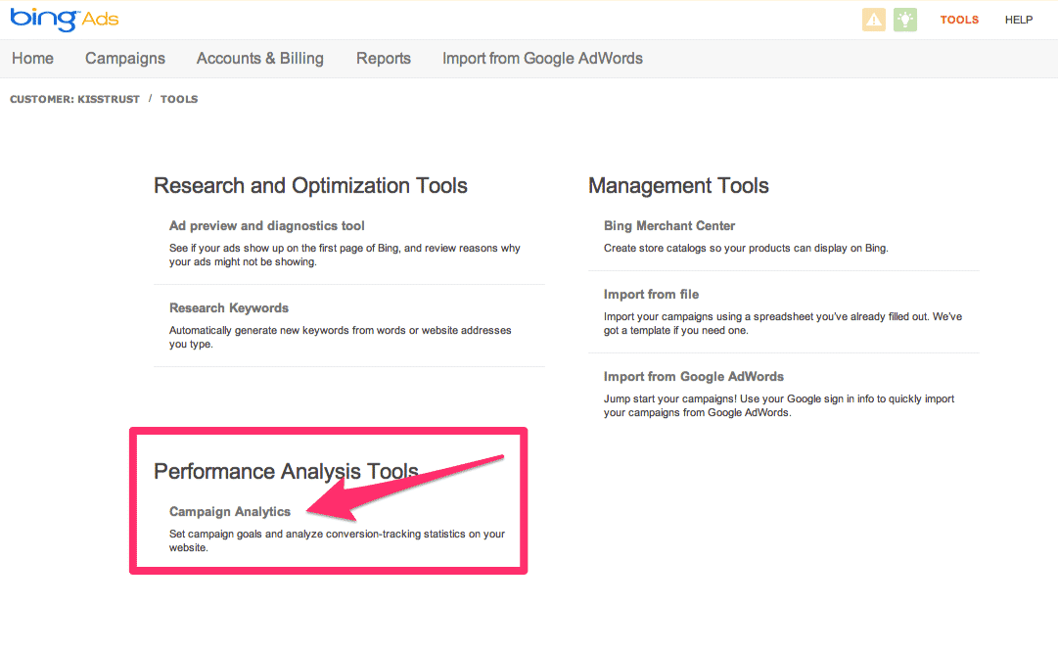
Task: Open Import from Google AdWords under Management Tools
Action: click(694, 377)
